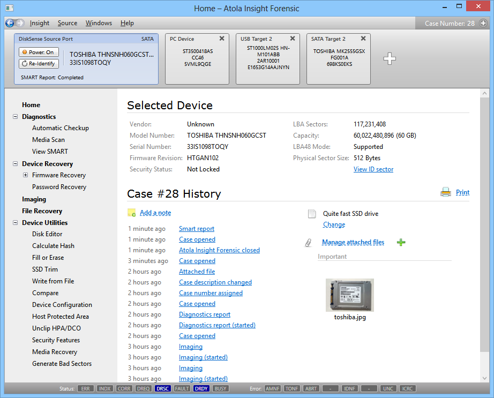The width and height of the screenshot is (494, 398).
Task: Close the PC Device panel
Action: pyautogui.click(x=222, y=39)
